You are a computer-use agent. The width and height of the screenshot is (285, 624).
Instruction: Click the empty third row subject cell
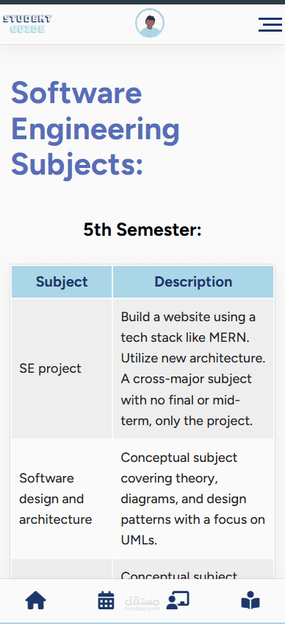pos(62,569)
